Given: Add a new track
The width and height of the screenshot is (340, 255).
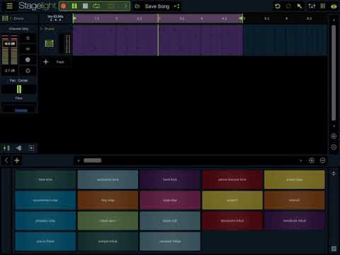Looking at the screenshot, I should [x=54, y=62].
